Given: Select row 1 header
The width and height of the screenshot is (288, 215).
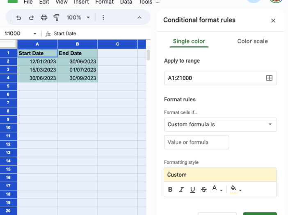Looking at the screenshot, I should (x=8, y=53).
